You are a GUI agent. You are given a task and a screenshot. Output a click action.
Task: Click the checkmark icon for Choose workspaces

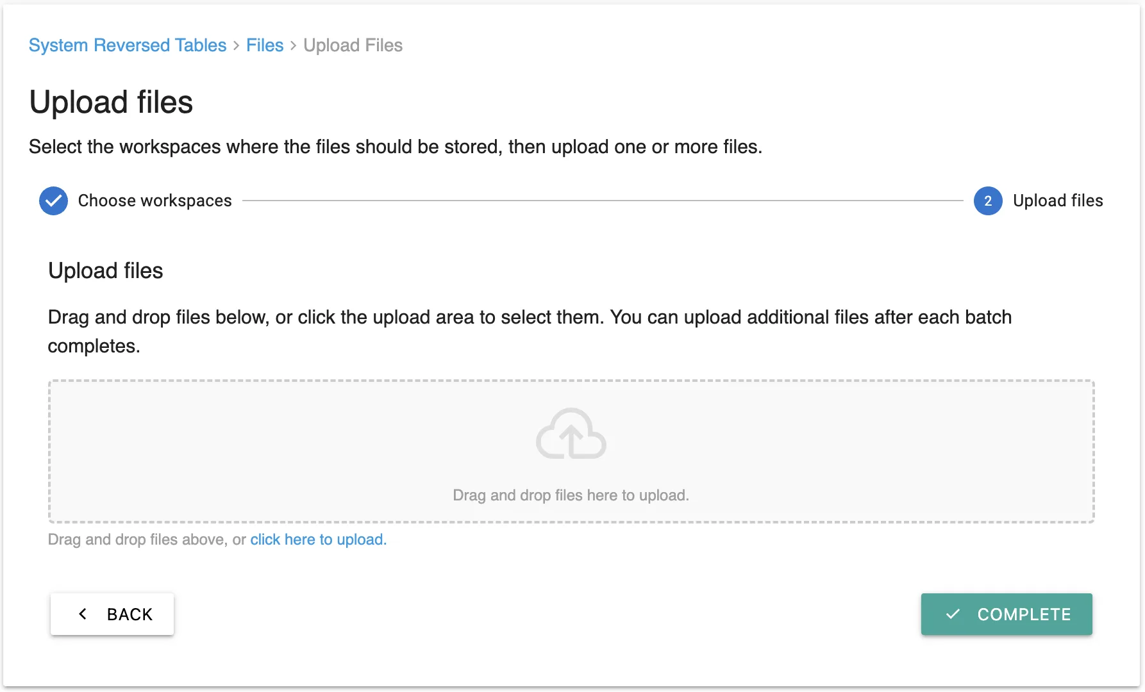point(53,201)
